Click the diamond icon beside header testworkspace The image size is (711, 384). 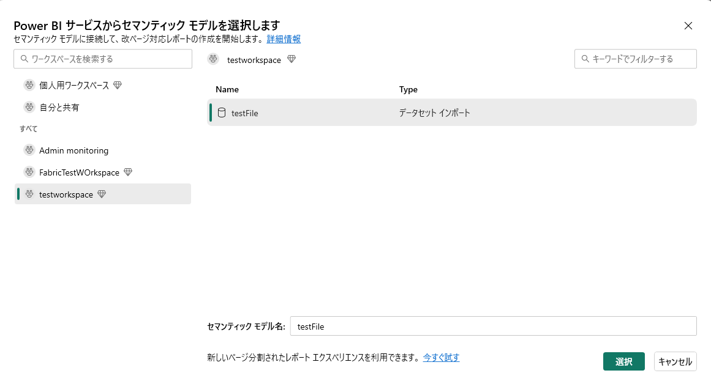pyautogui.click(x=292, y=59)
